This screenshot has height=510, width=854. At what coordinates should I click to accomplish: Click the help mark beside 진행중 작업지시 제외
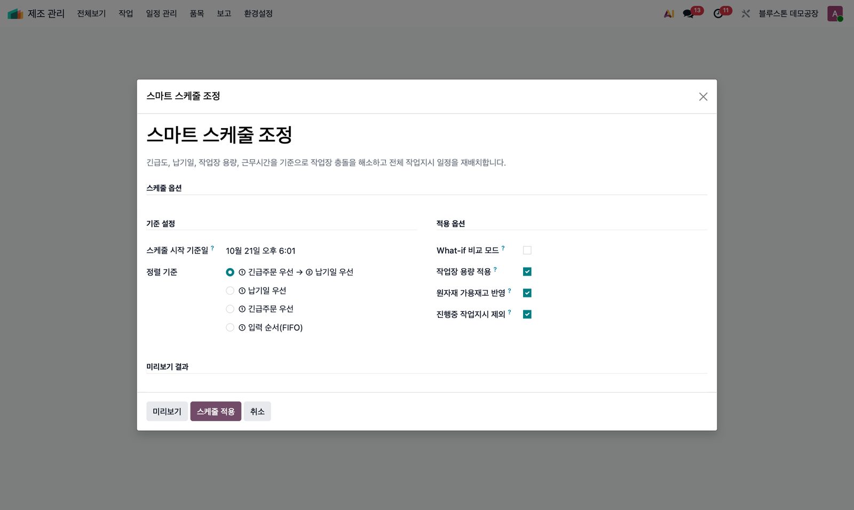pos(510,312)
